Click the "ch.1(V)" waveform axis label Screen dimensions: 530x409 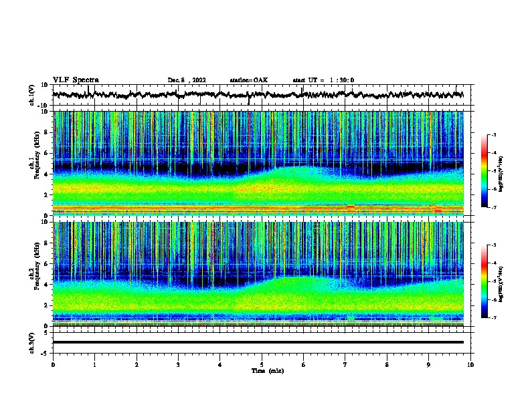click(x=32, y=95)
